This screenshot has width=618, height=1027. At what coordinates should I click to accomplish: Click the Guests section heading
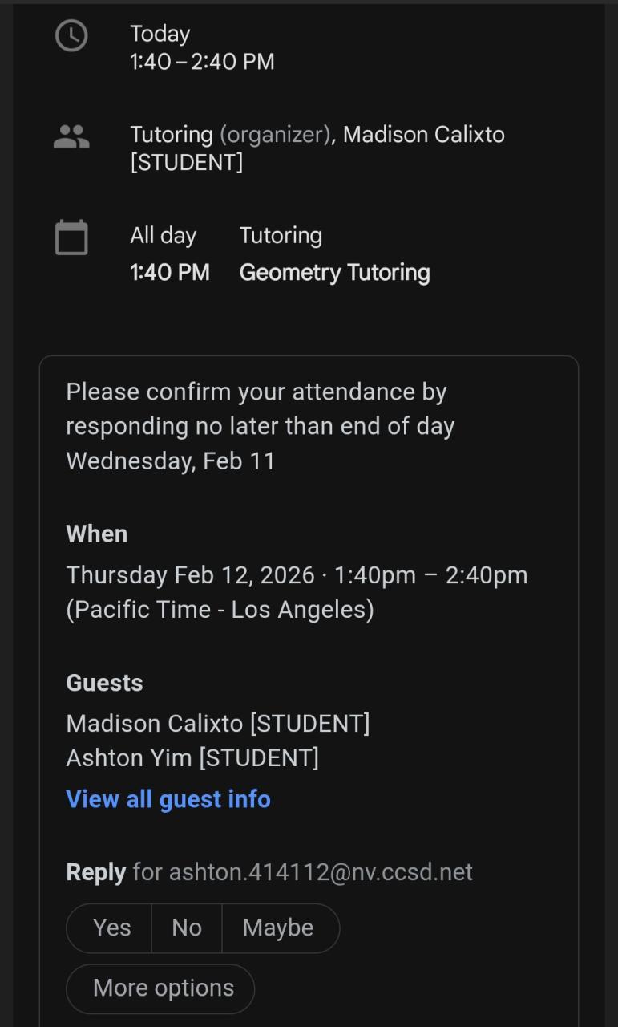(x=104, y=683)
